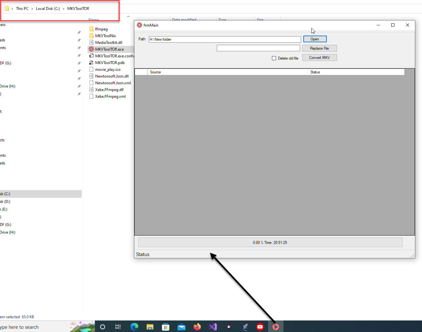Screen dimensions: 422x332
Task: Click the sort arrow above the file list
Action: (x=128, y=16)
